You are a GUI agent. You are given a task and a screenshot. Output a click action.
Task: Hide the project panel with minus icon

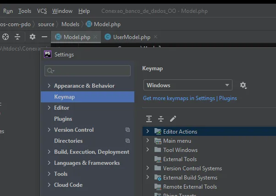[x=44, y=37]
